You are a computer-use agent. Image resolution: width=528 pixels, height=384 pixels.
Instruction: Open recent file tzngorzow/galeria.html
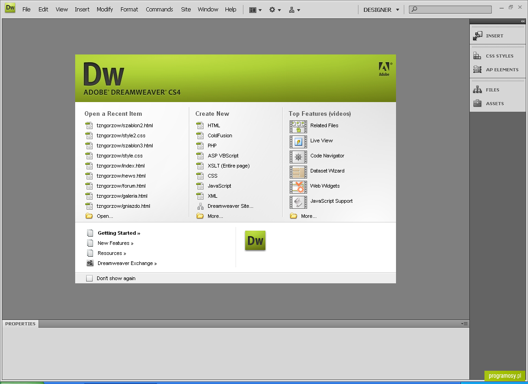coord(122,196)
